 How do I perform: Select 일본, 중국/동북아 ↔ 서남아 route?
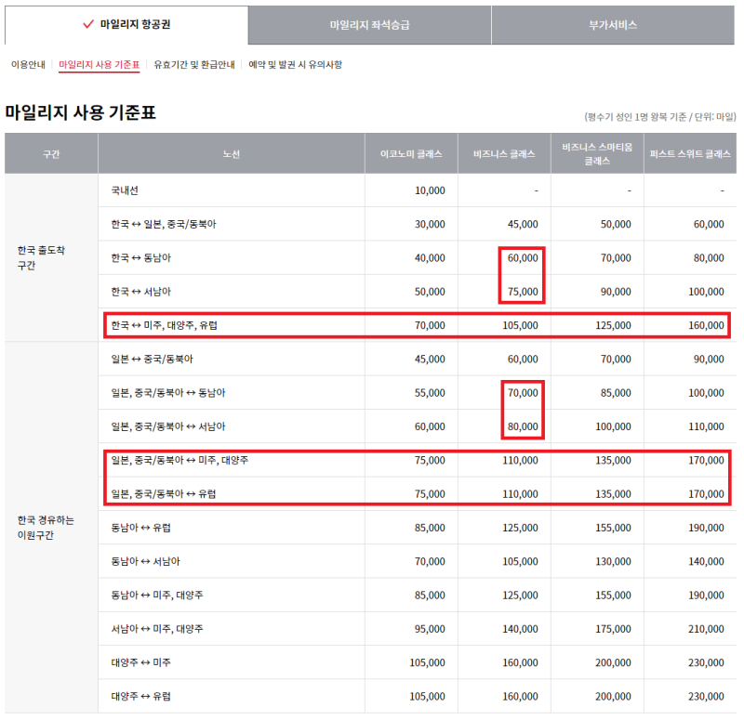[x=168, y=426]
